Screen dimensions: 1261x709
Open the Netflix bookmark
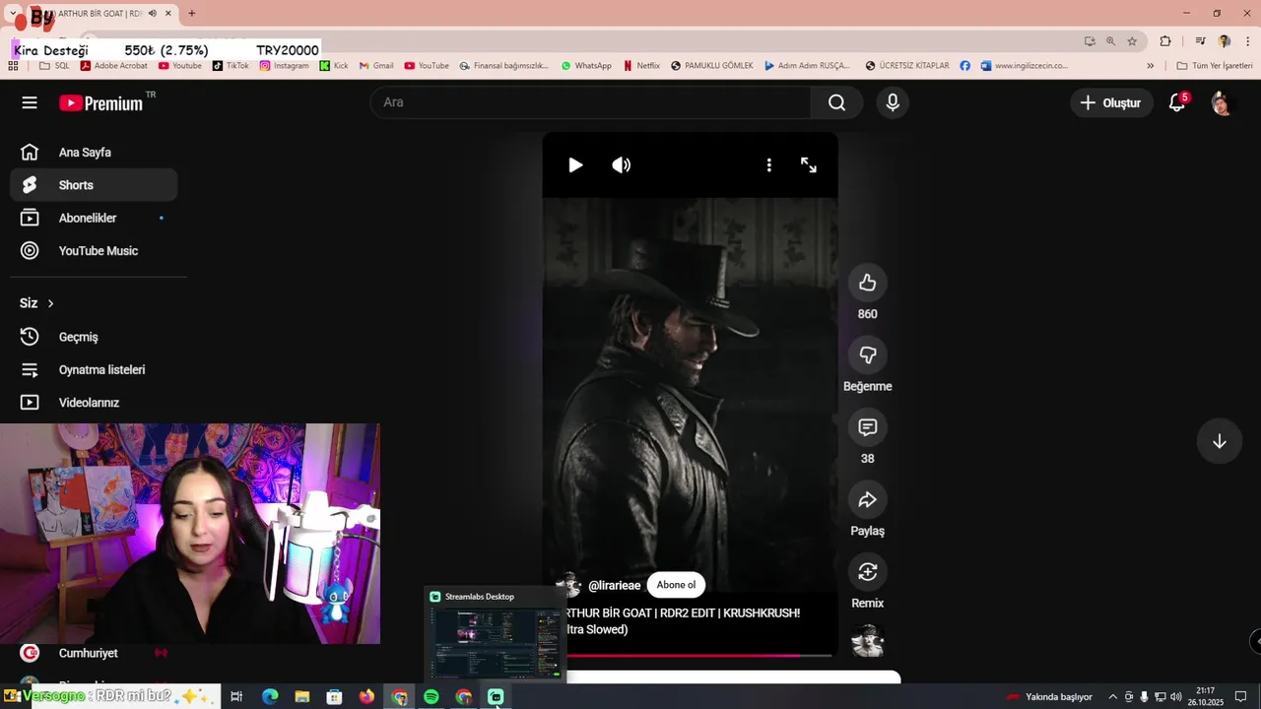point(641,66)
